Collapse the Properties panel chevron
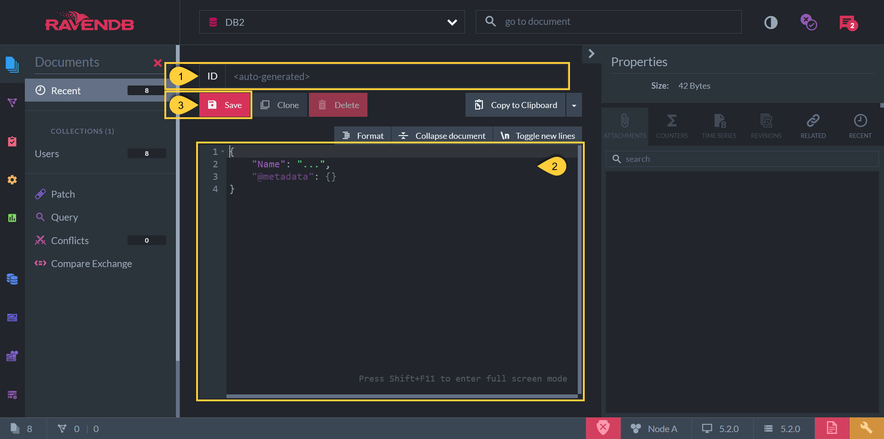 click(592, 54)
